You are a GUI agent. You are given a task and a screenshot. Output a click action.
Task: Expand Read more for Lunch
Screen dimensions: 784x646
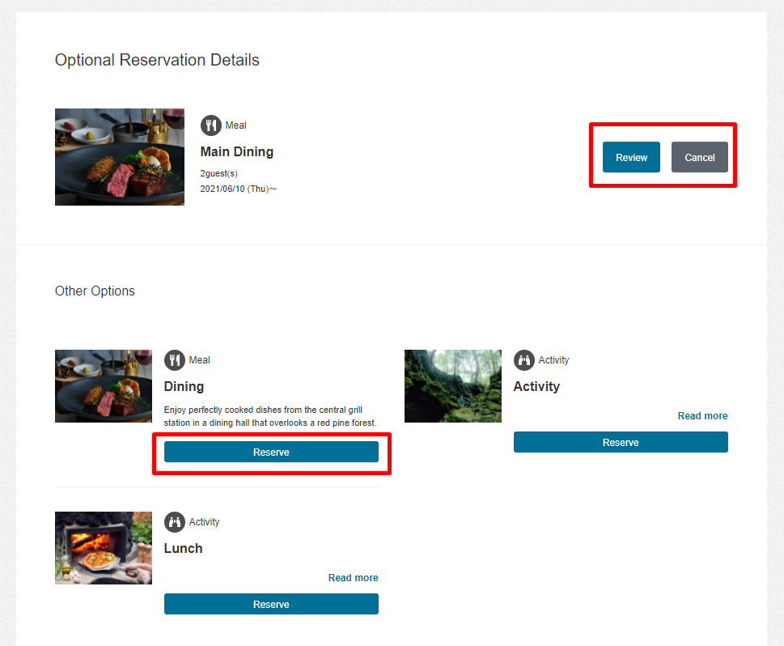click(353, 578)
